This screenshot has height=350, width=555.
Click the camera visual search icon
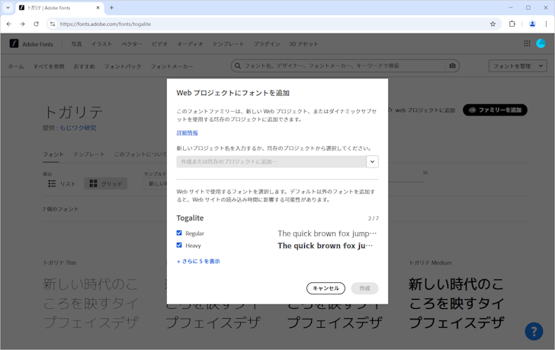coord(452,66)
